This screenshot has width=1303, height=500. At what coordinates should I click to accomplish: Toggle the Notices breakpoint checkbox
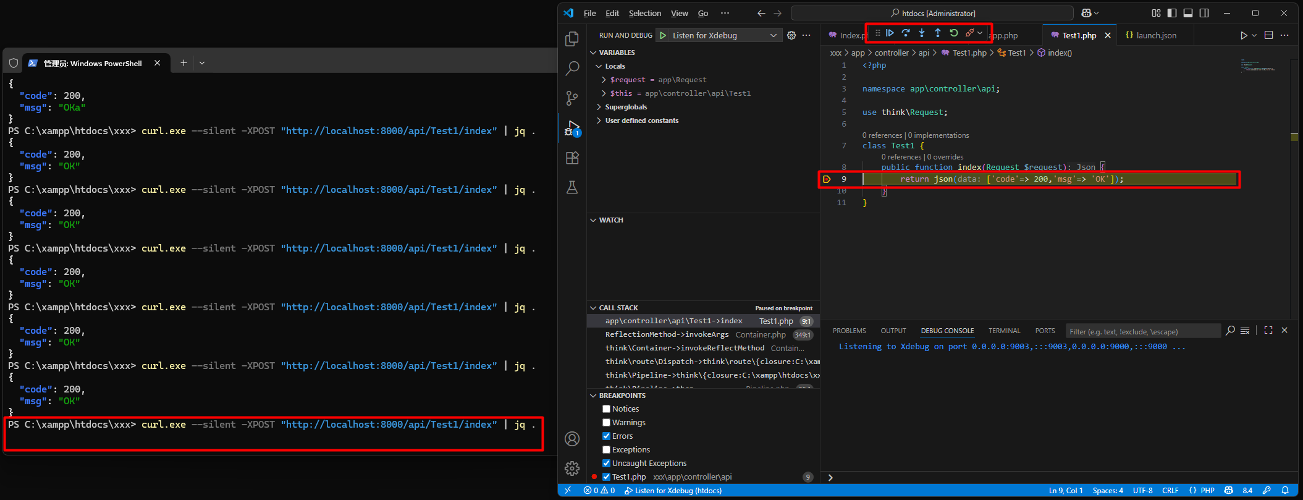(x=607, y=409)
